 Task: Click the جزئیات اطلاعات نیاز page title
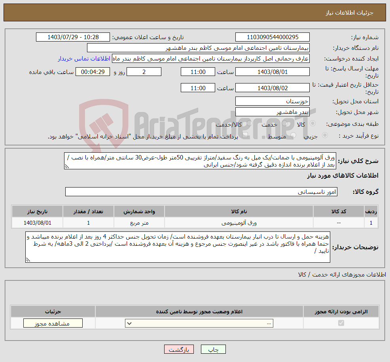pyautogui.click(x=350, y=13)
